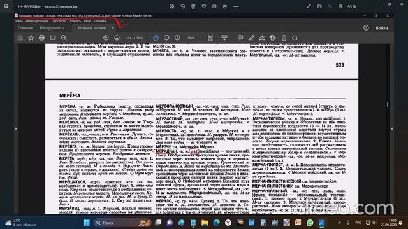408x229 pixels.
Task: Open the file info icon in Photos
Action: coord(214,6)
